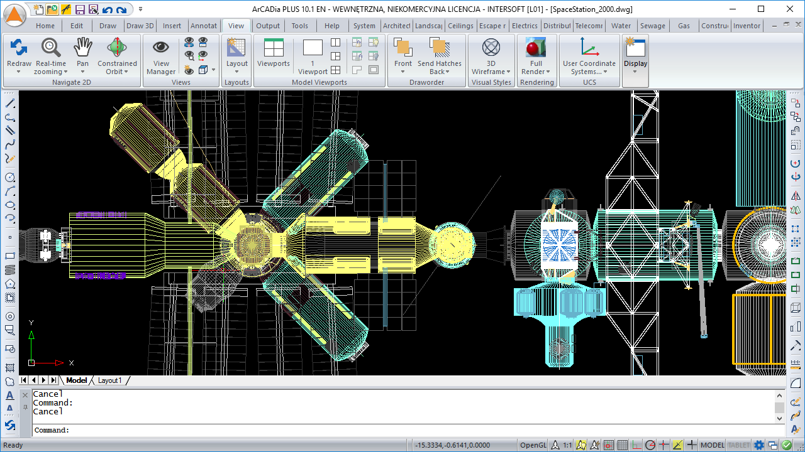Toggle the grid display in status bar
This screenshot has height=452, width=805.
[622, 445]
